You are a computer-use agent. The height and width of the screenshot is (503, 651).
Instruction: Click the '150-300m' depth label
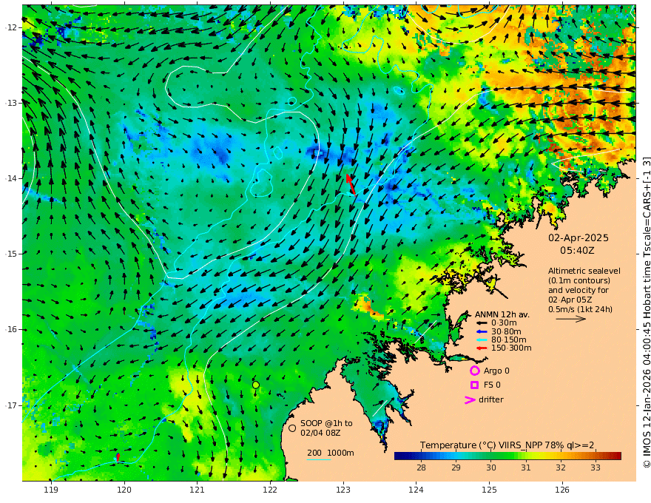[x=511, y=348]
